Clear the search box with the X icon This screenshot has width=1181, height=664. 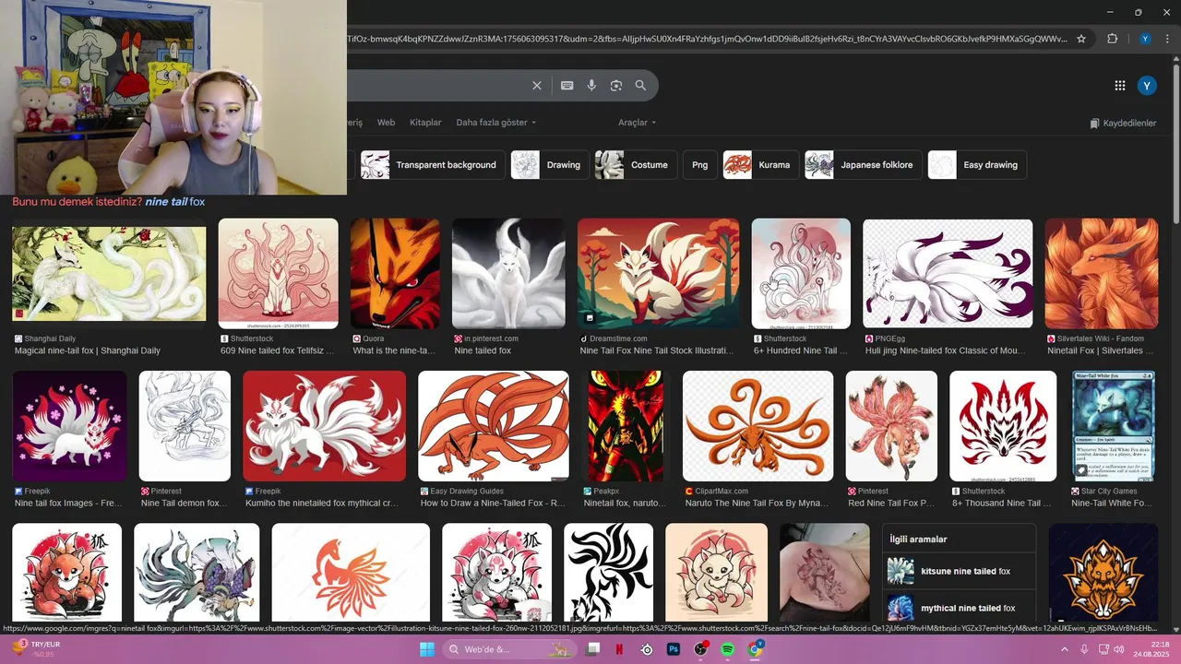coord(537,86)
